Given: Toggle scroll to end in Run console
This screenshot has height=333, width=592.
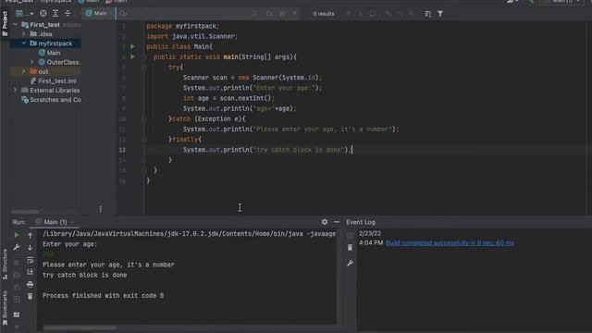Looking at the screenshot, I should pos(31,272).
